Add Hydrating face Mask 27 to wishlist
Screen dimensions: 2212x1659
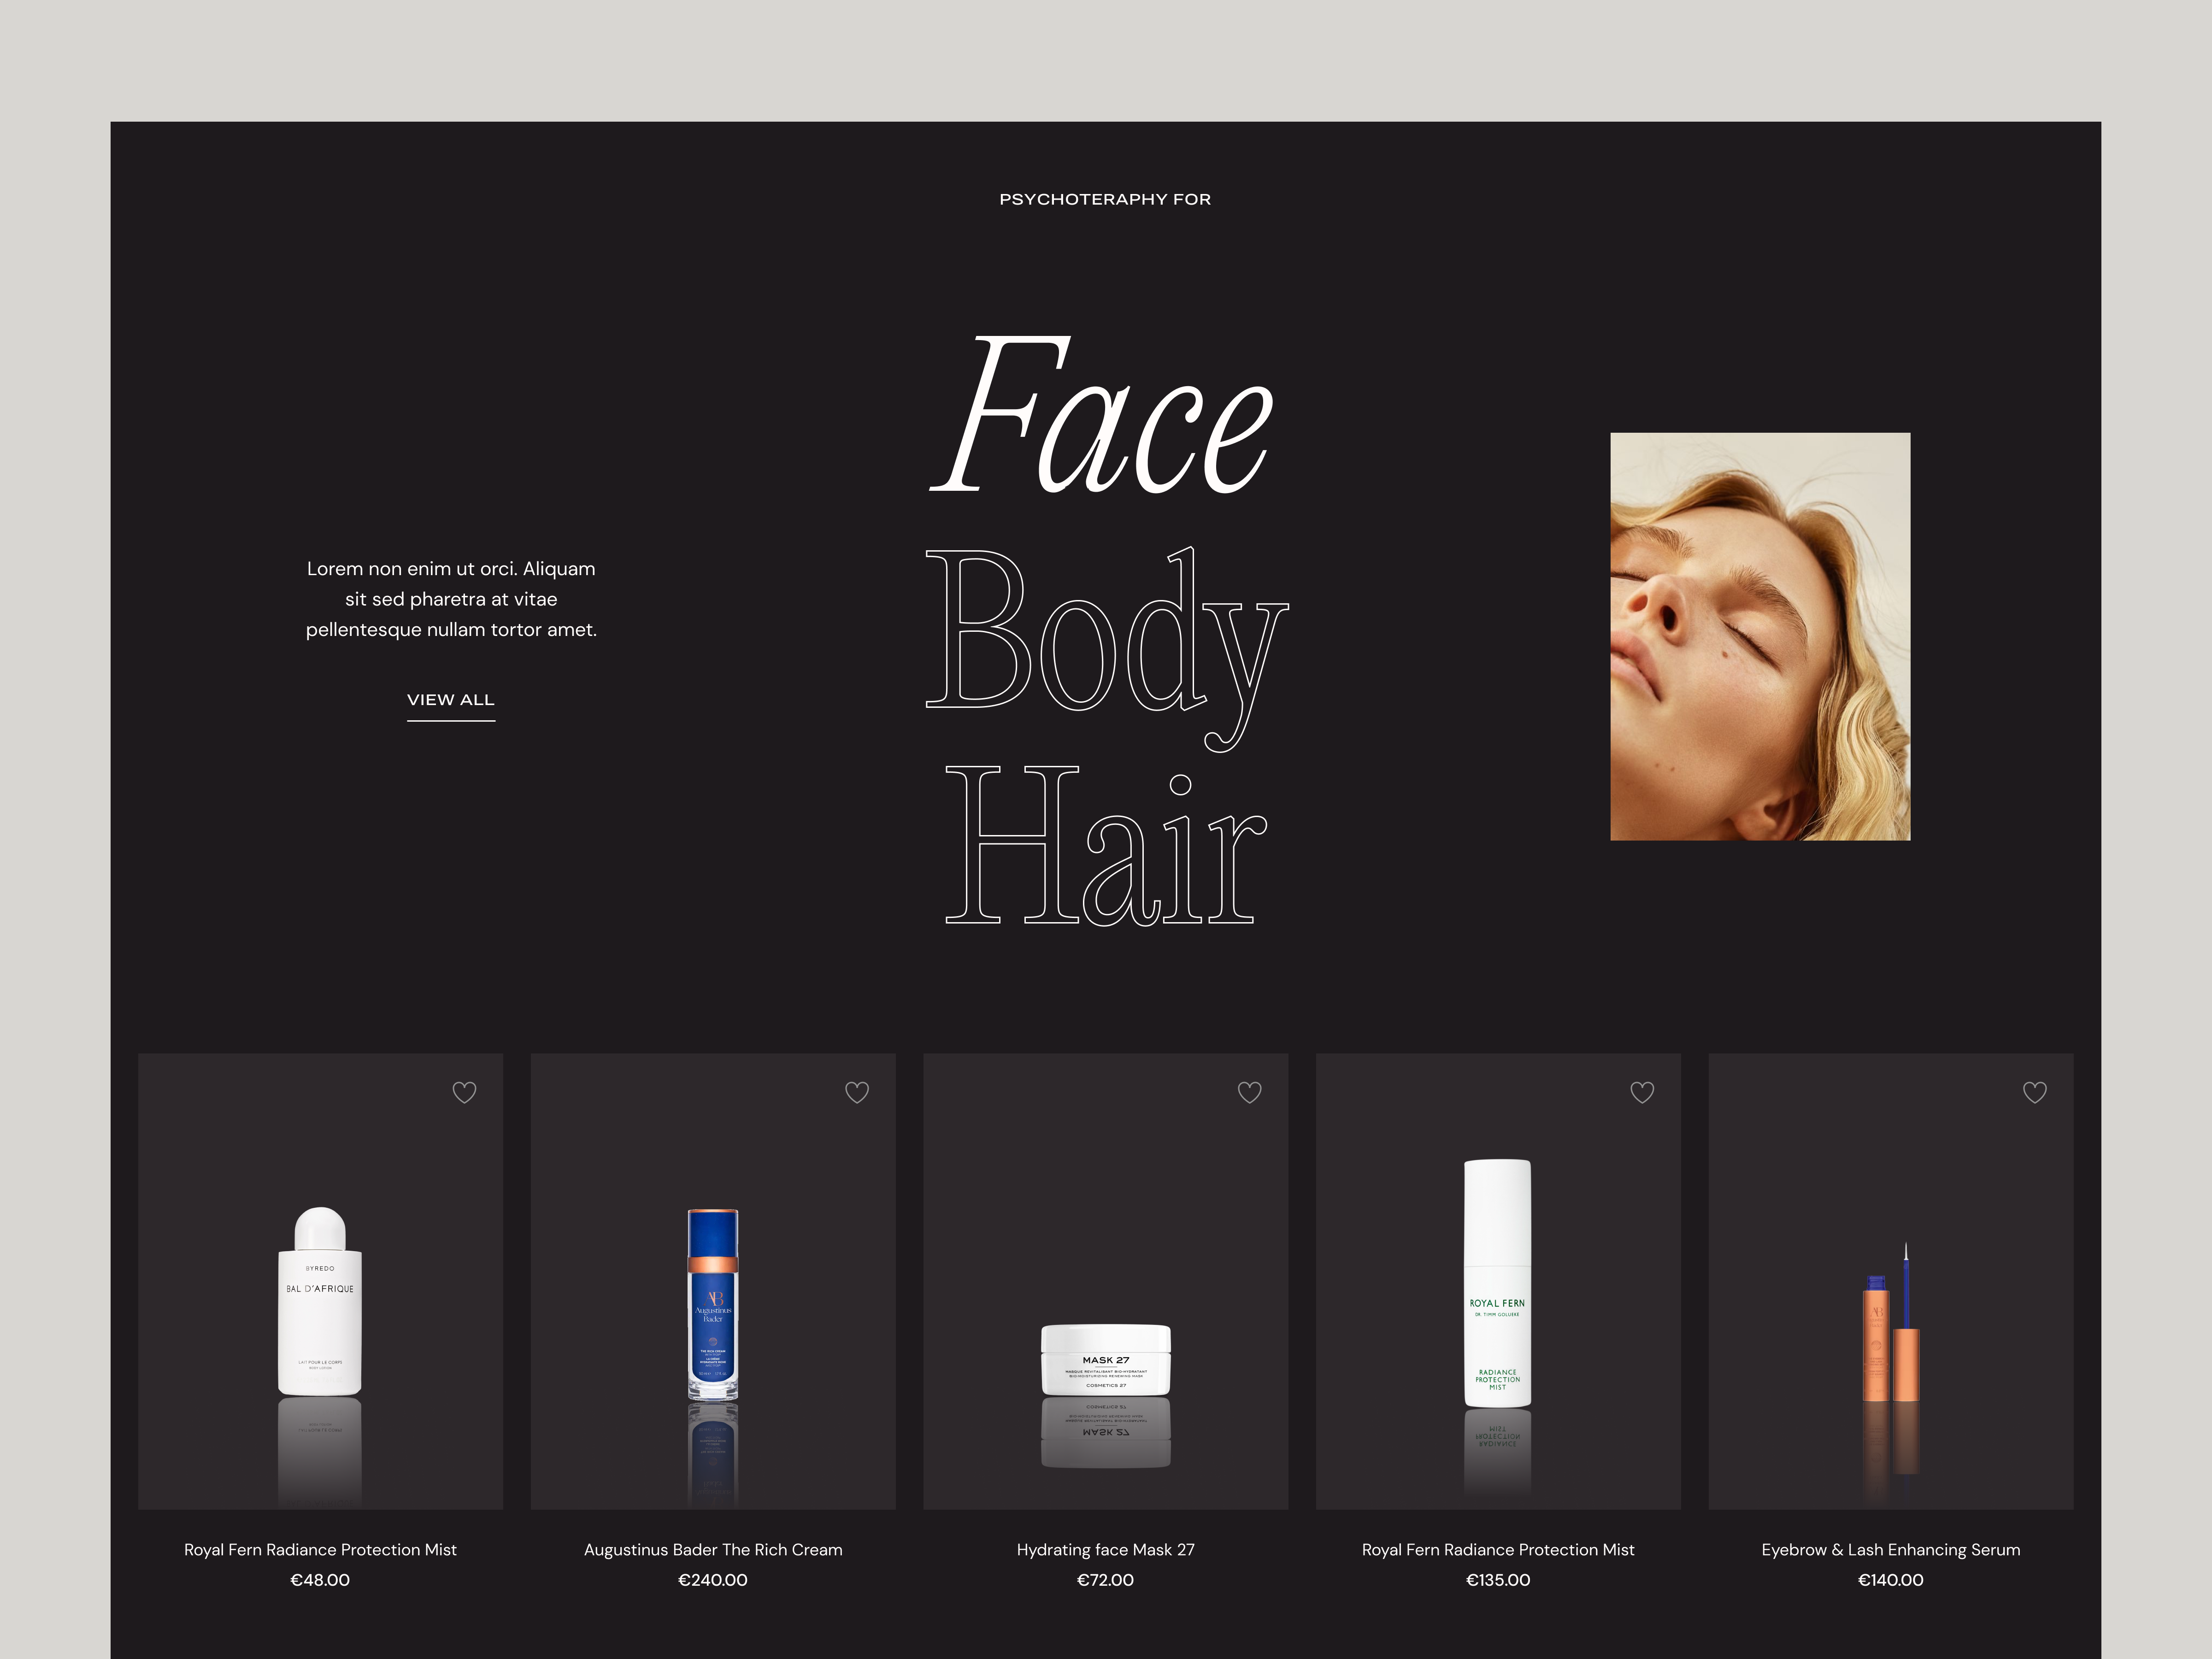click(x=1249, y=1092)
